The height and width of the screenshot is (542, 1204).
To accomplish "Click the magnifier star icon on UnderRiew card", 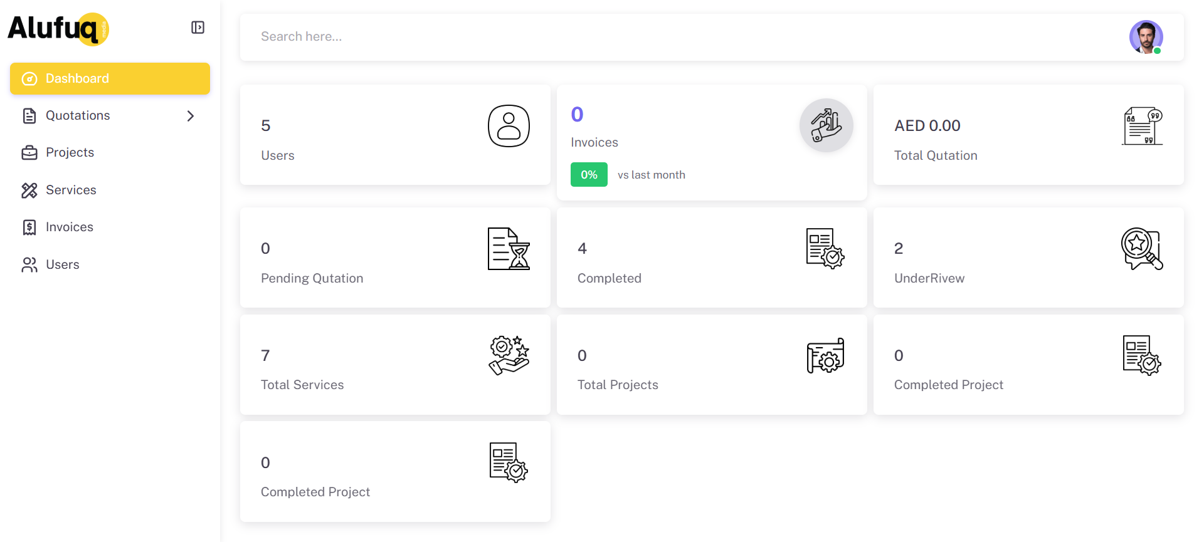I will click(x=1141, y=248).
